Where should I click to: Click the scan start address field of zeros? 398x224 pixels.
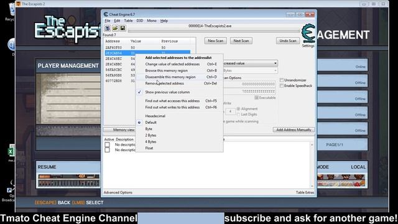249,84
